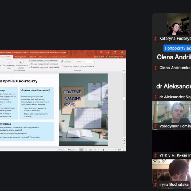This screenshot has height=191, width=191.
Task: Click the slide title text about content
Action: 19,81
